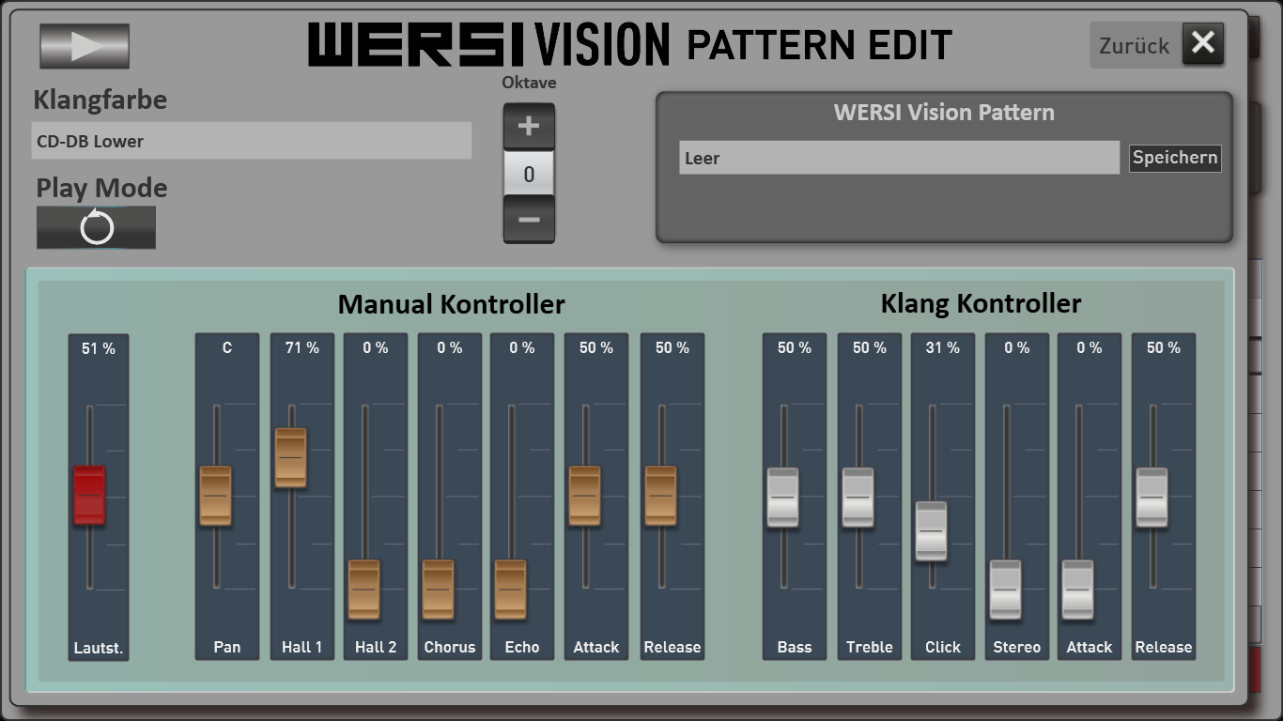Image resolution: width=1283 pixels, height=721 pixels.
Task: Open the Klangfarbe field CD-DB Lower
Action: (252, 141)
